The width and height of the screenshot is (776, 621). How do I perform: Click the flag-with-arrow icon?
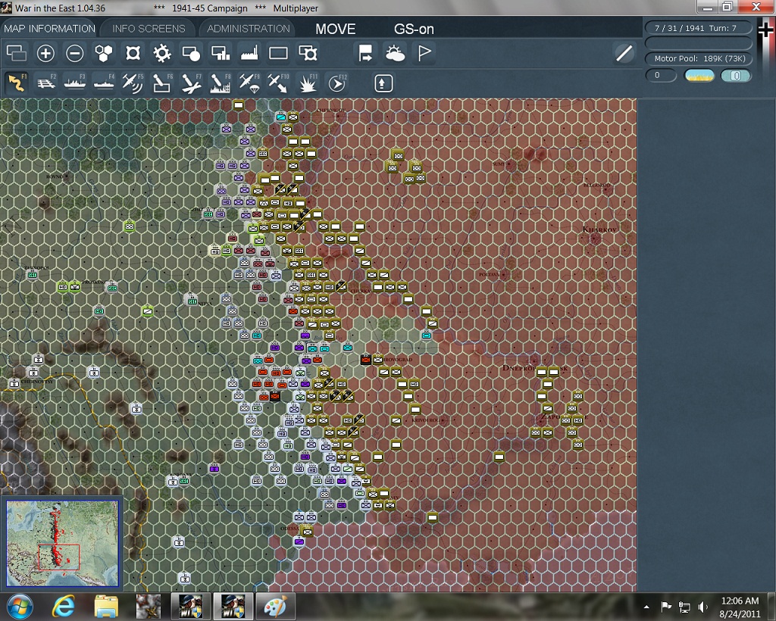point(365,53)
